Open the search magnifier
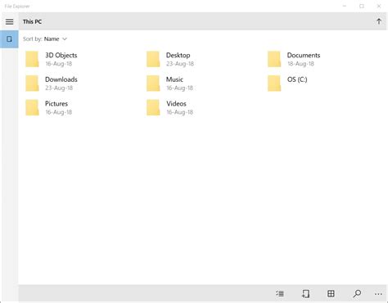 [x=357, y=294]
